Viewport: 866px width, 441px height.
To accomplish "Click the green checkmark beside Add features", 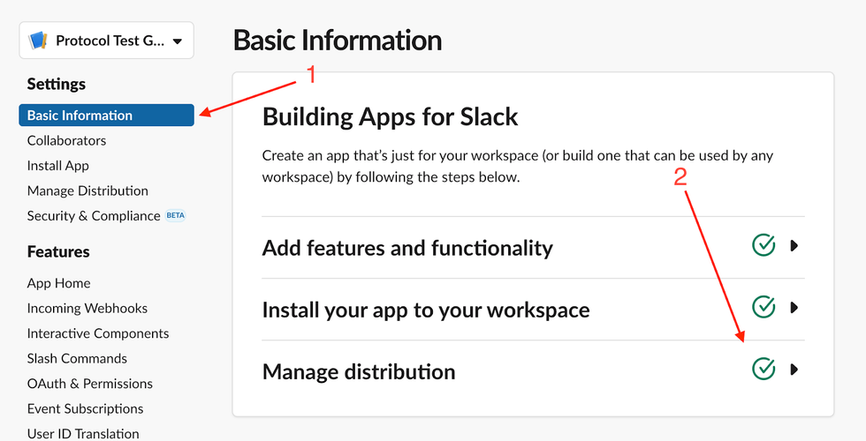I will tap(763, 246).
